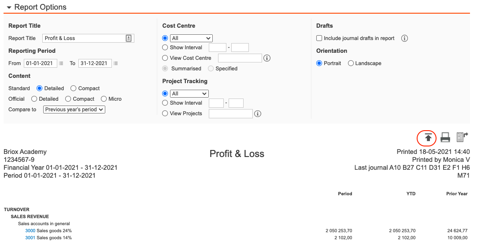Image resolution: width=481 pixels, height=241 pixels.
Task: Click info icon beside View Cost Centre field
Action: (x=267, y=58)
